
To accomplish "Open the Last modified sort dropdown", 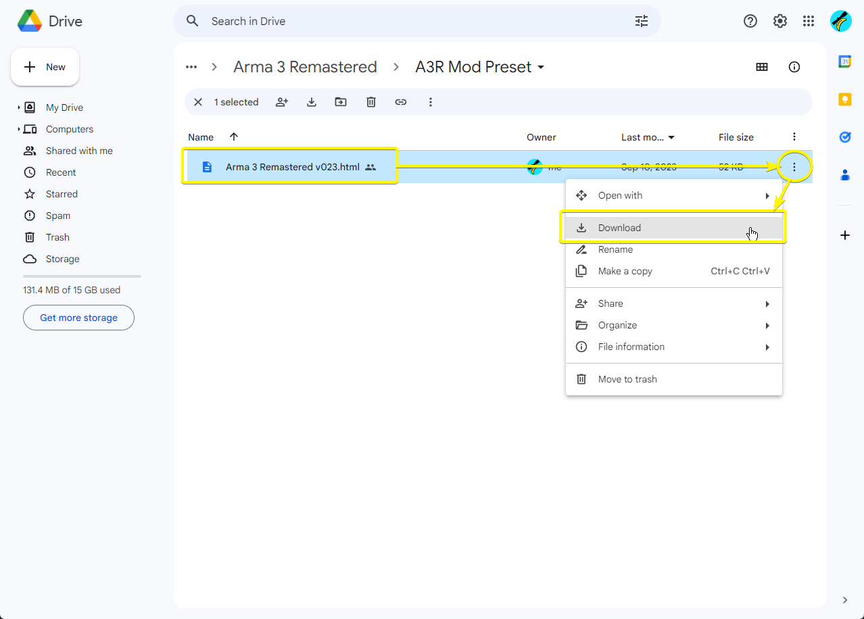I will click(671, 138).
